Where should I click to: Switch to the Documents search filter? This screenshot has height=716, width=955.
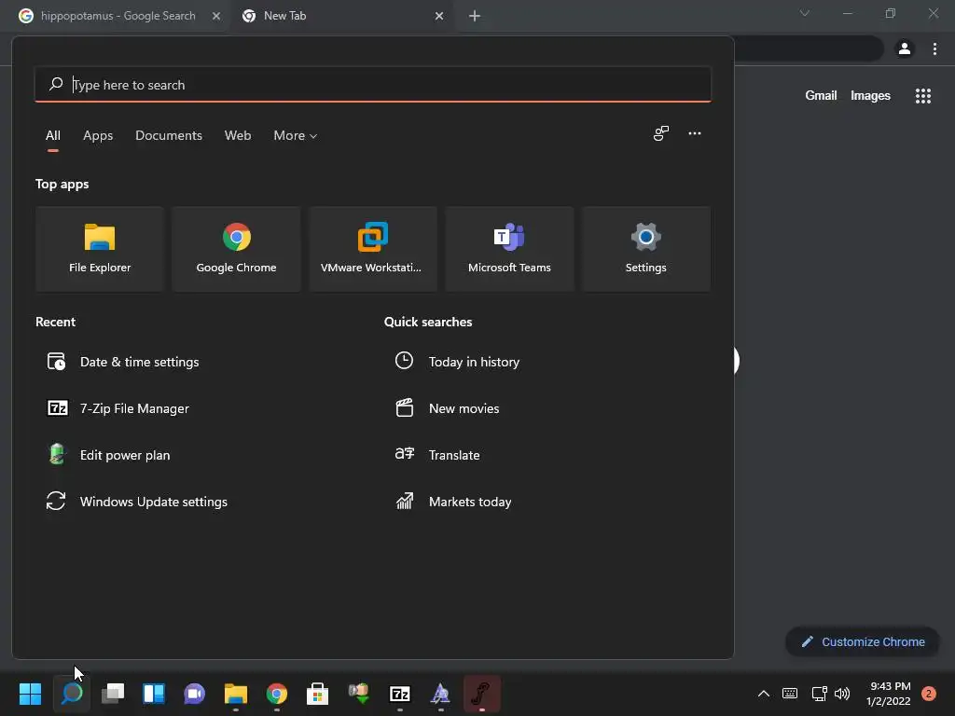[x=169, y=135]
